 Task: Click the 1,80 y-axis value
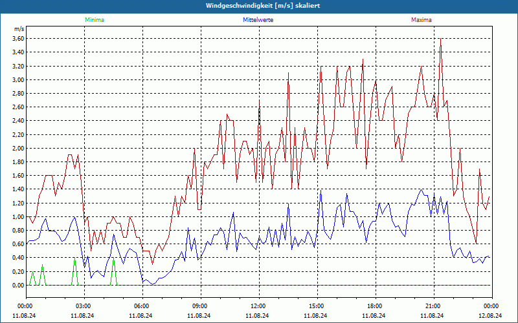18,162
